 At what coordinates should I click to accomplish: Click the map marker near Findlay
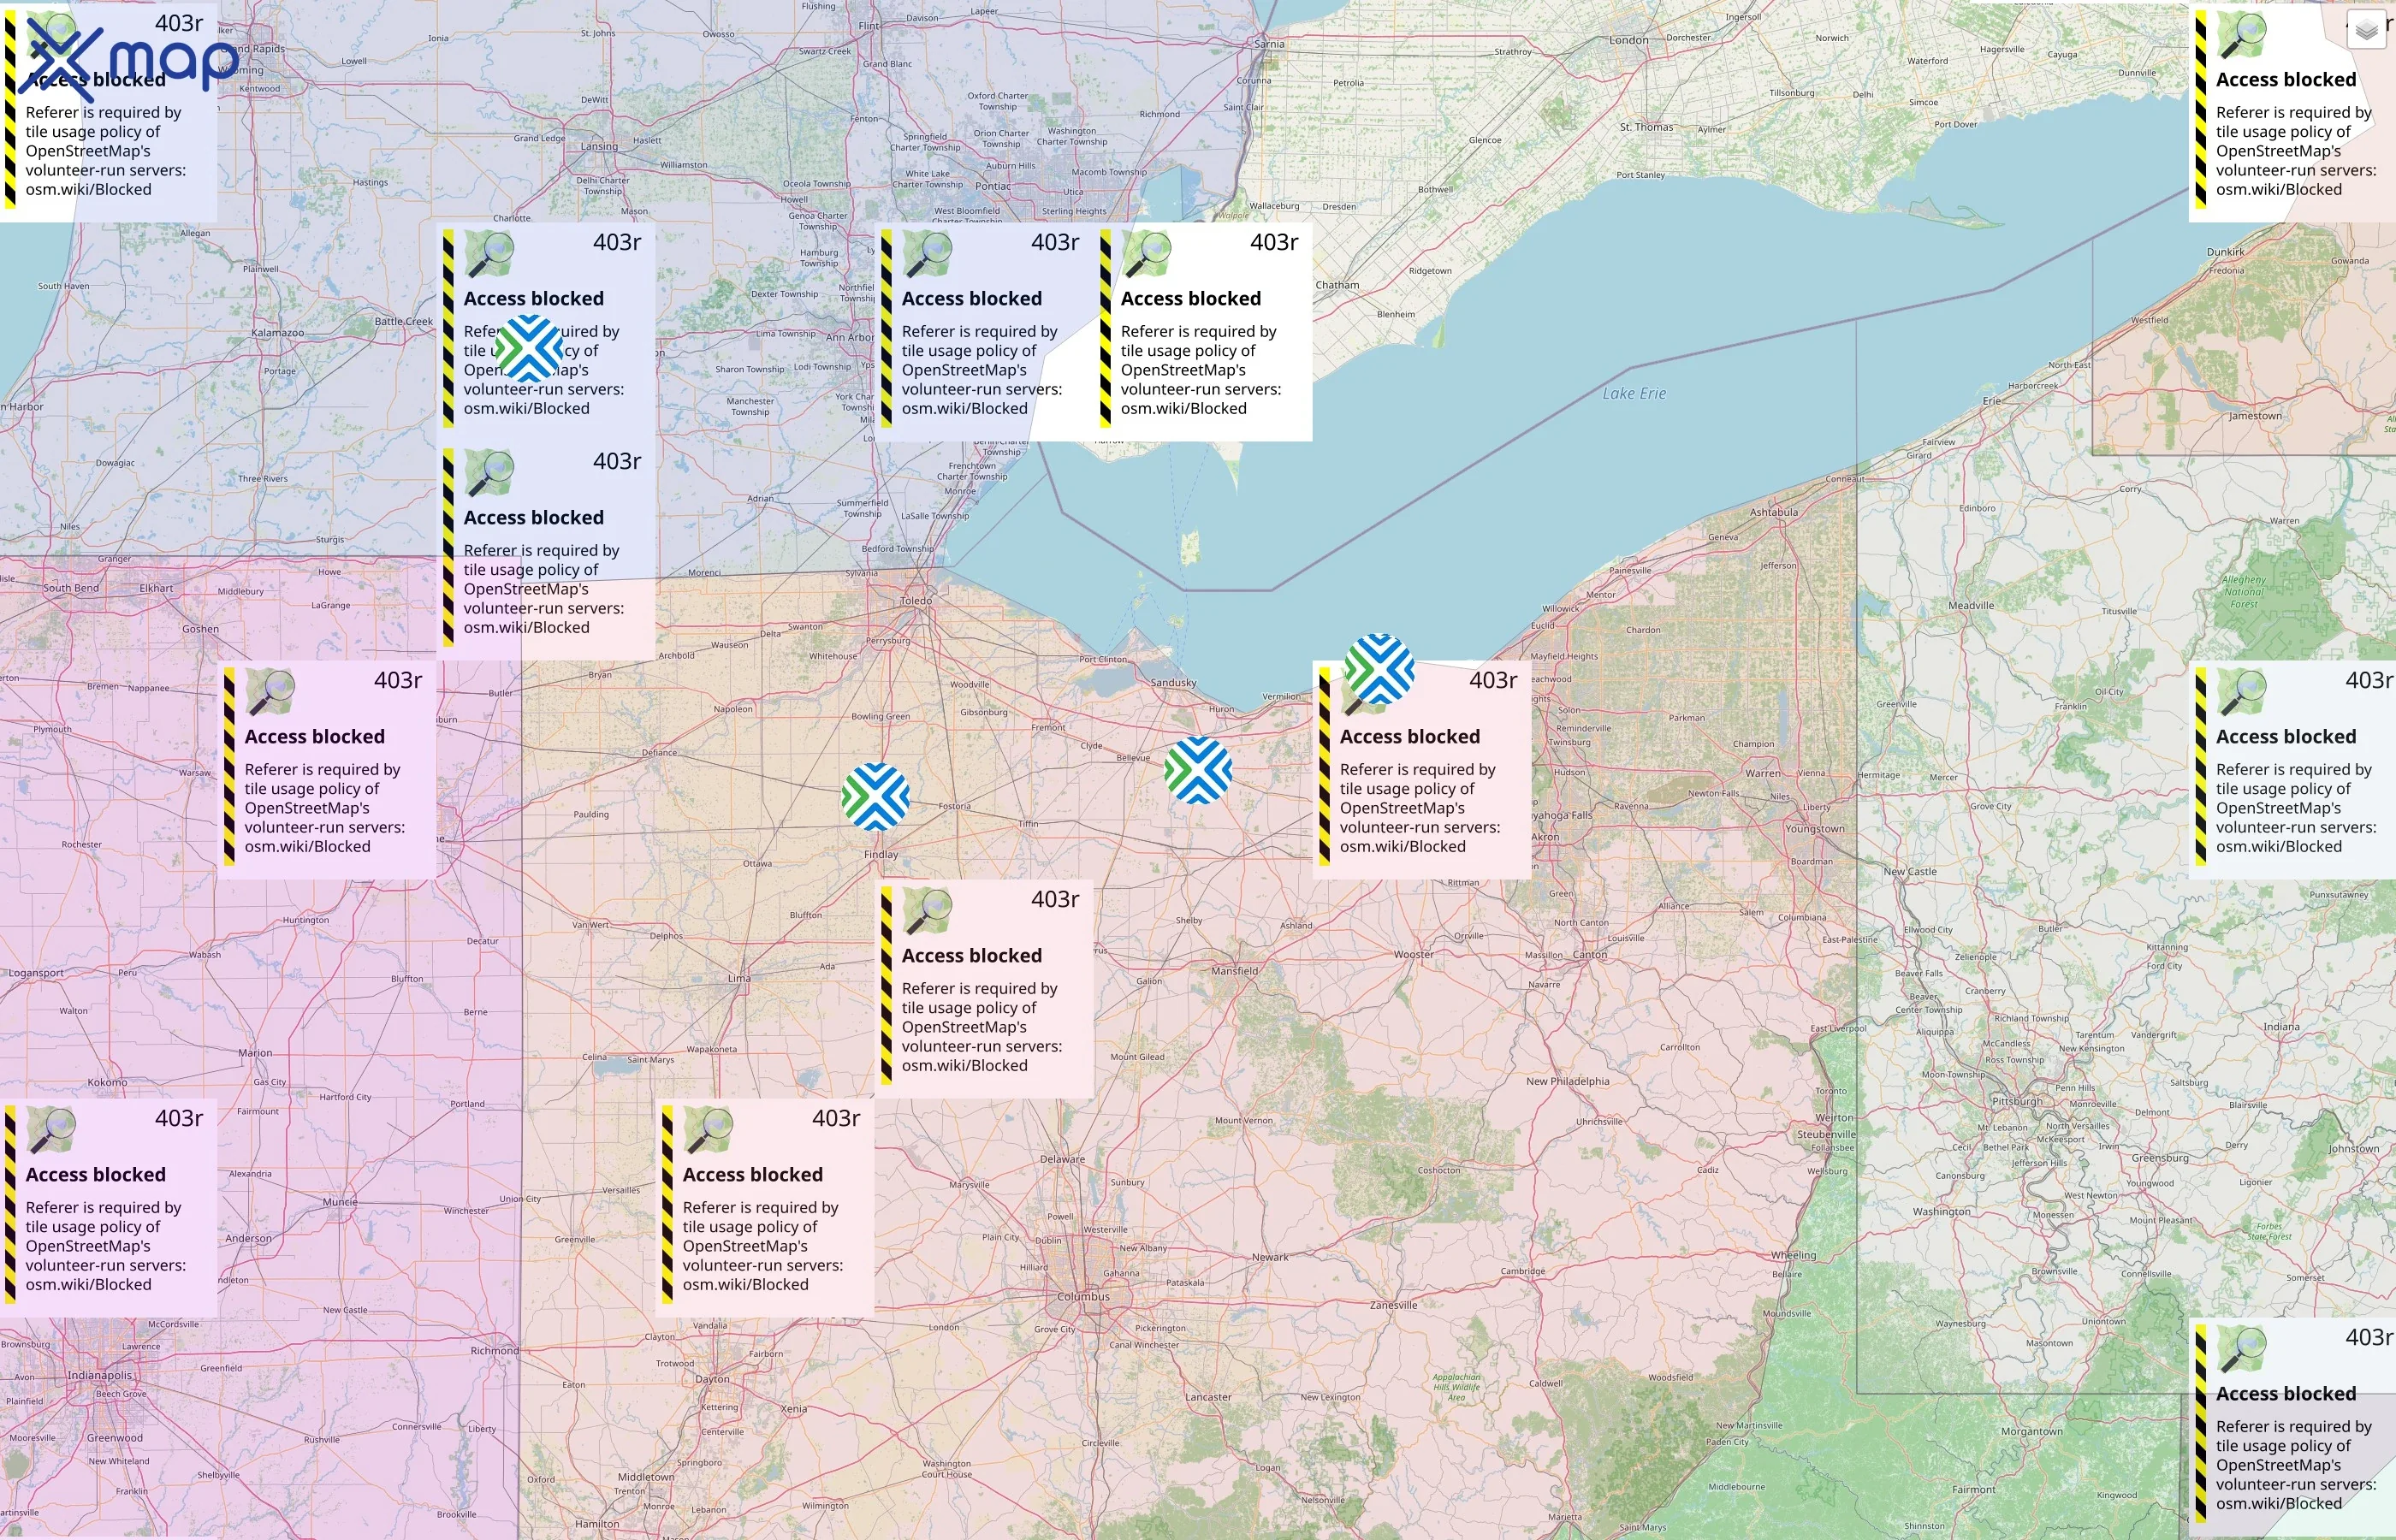876,797
